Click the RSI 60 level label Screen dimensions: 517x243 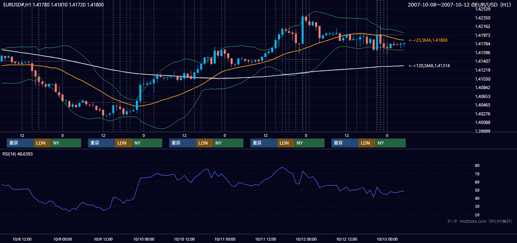pos(477,182)
